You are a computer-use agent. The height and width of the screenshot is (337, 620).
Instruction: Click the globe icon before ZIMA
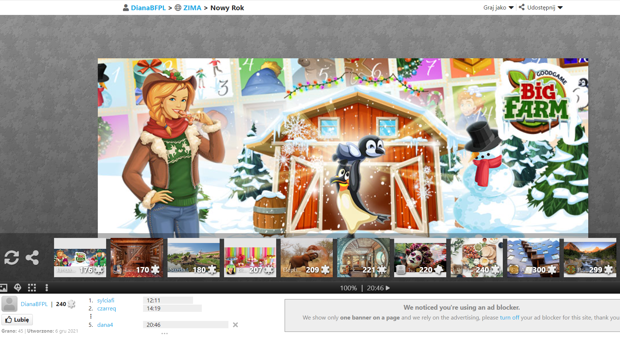(178, 8)
